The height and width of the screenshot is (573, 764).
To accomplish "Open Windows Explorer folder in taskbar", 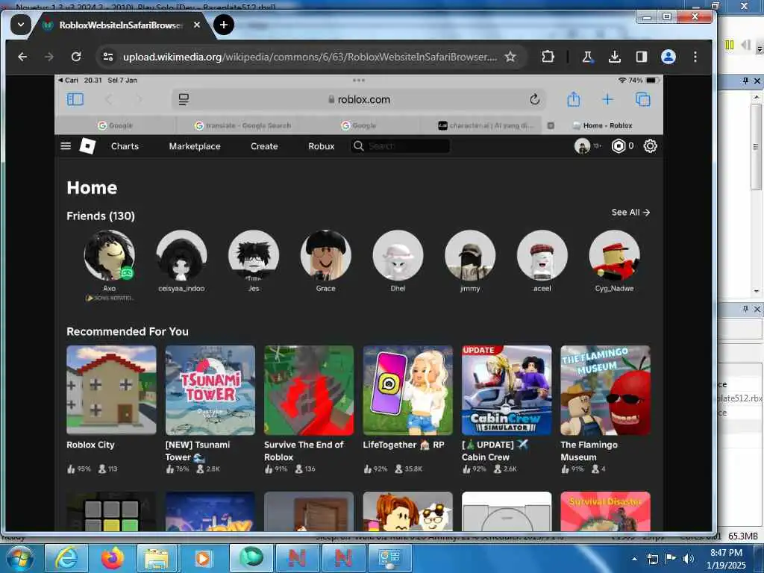I will (157, 558).
